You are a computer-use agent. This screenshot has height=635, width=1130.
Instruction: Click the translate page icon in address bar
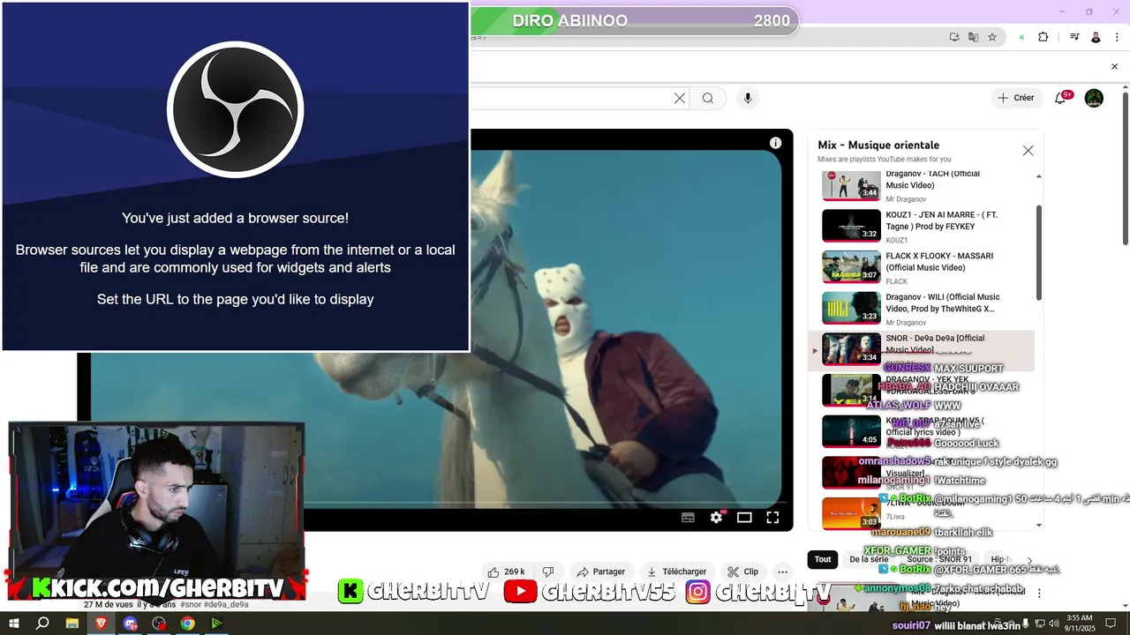973,37
